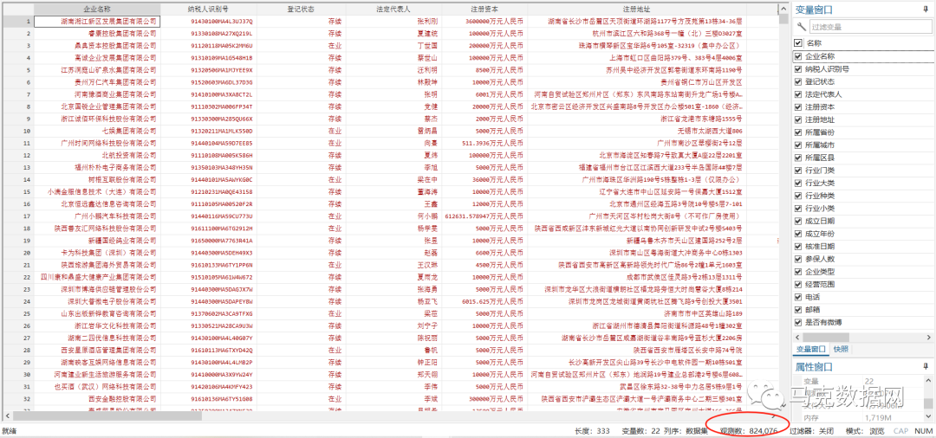Uncheck the 行业种类 variable

point(798,196)
